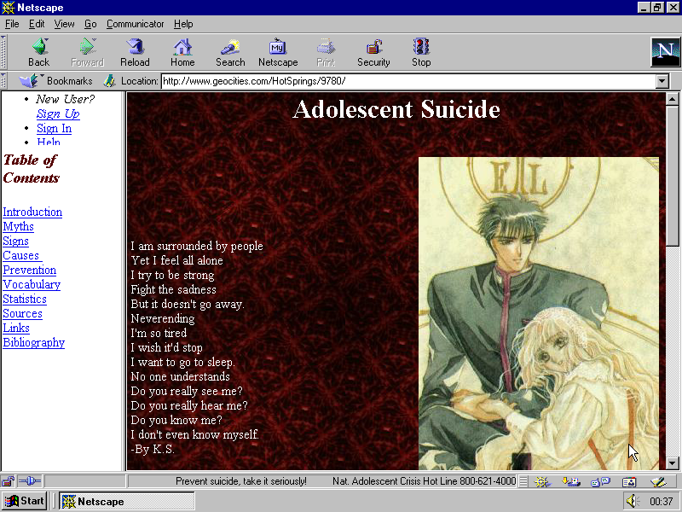The height and width of the screenshot is (512, 682).
Task: Open Address Book from the component bar
Action: pos(629,481)
